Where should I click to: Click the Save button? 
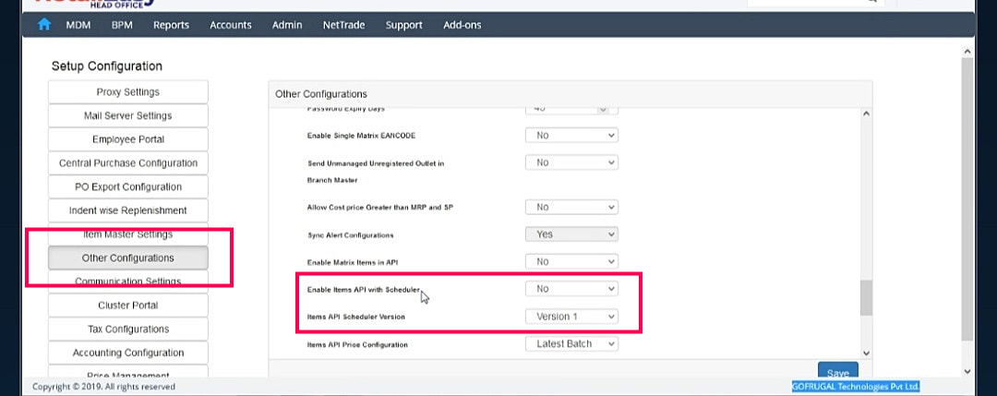837,373
